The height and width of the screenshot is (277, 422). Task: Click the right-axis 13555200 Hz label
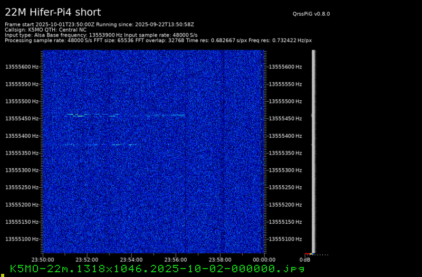pyautogui.click(x=285, y=205)
